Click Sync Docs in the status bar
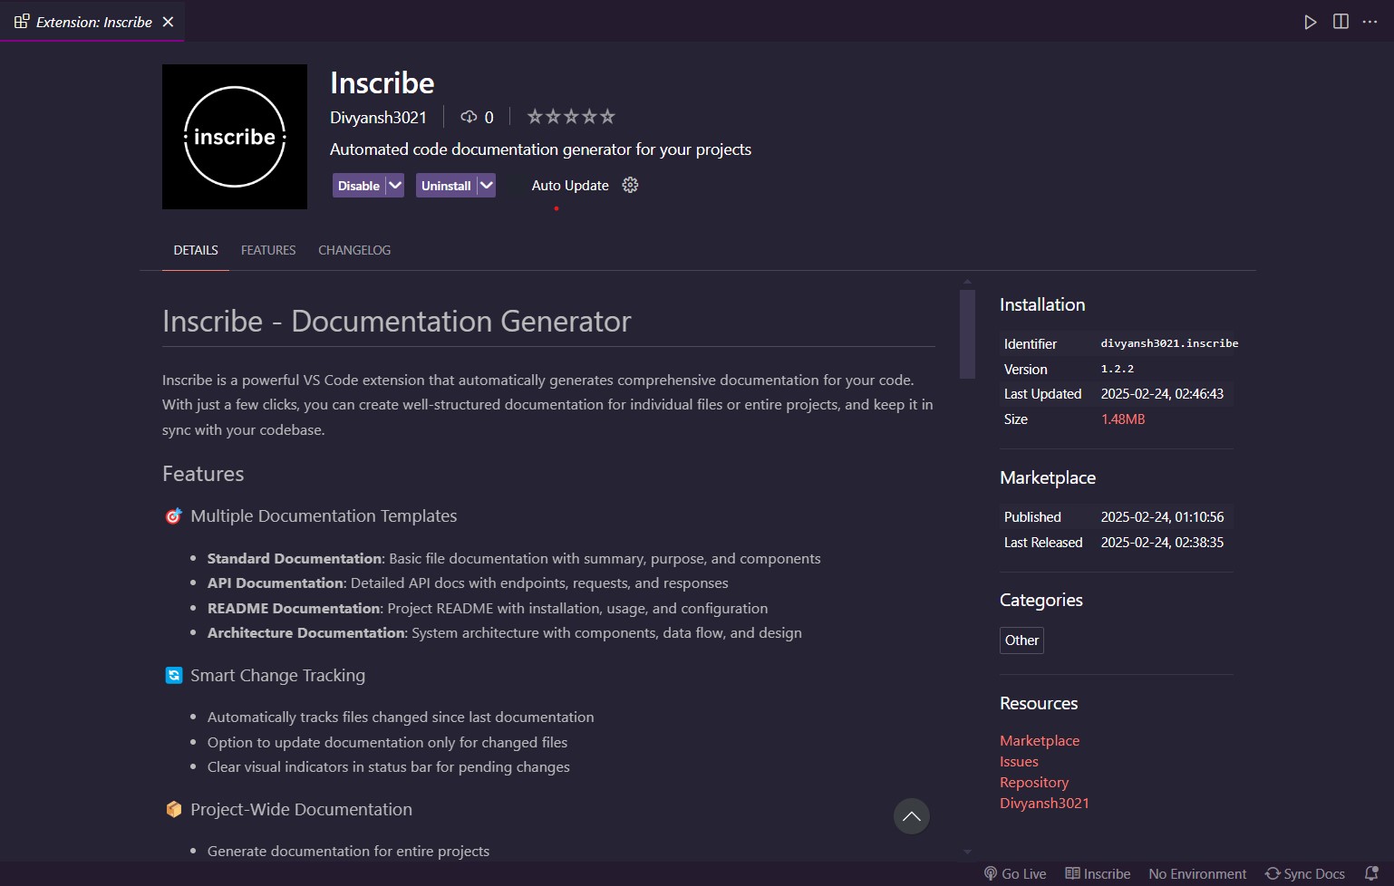This screenshot has width=1394, height=886. pos(1305,873)
